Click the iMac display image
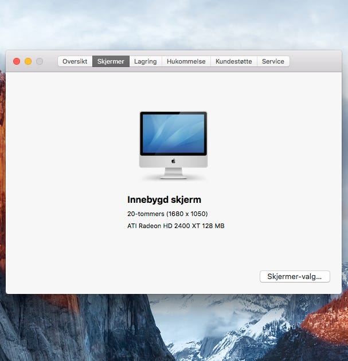 point(173,145)
